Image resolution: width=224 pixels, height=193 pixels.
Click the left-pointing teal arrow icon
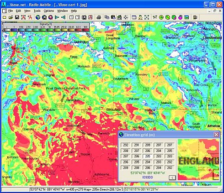57,17
